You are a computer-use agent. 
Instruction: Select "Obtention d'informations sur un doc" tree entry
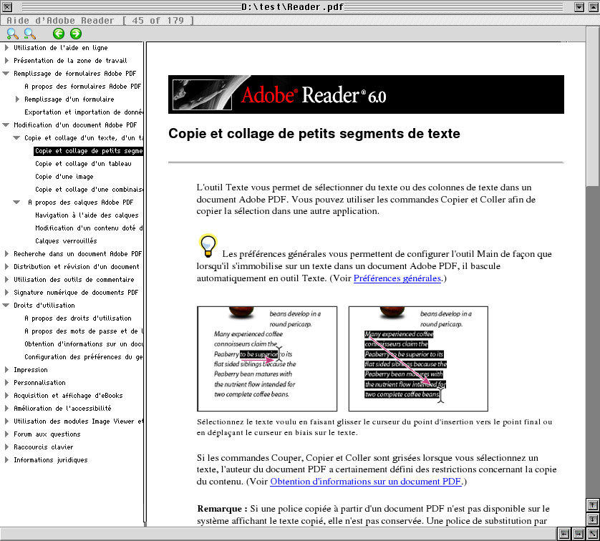(x=84, y=344)
